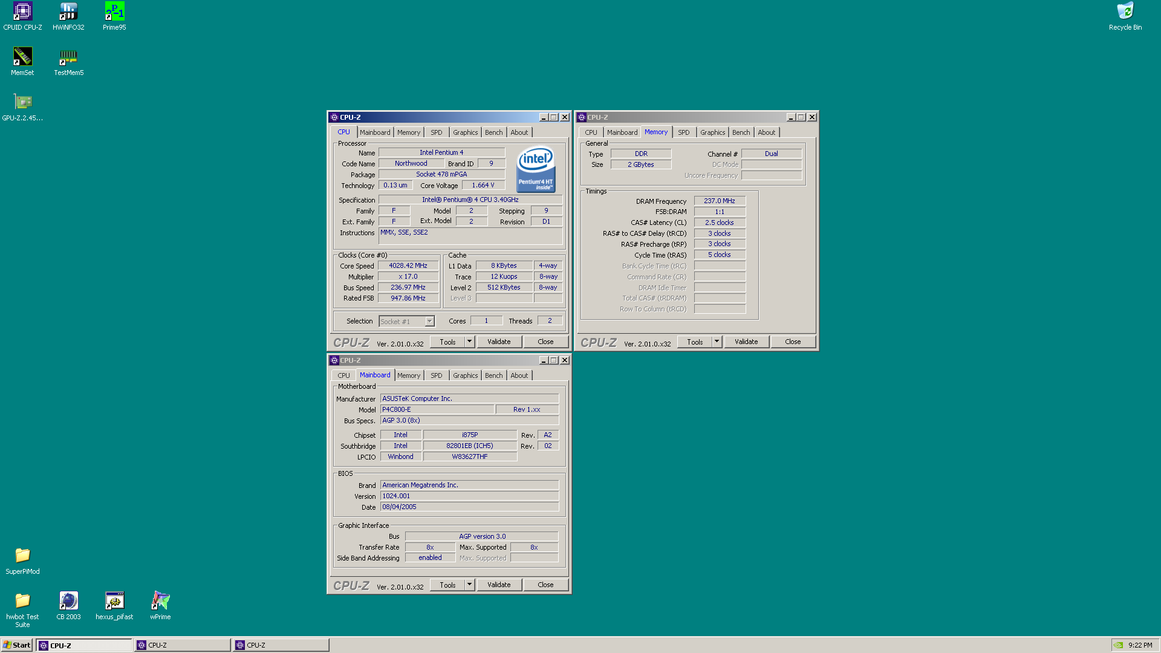
Task: Click the Rated FSB value 947.86 MHz
Action: [x=408, y=298]
